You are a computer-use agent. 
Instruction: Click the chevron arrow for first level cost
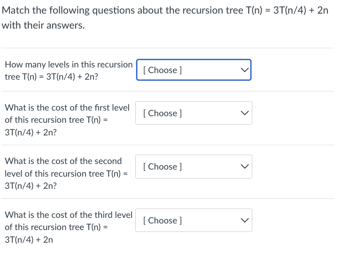243,113
